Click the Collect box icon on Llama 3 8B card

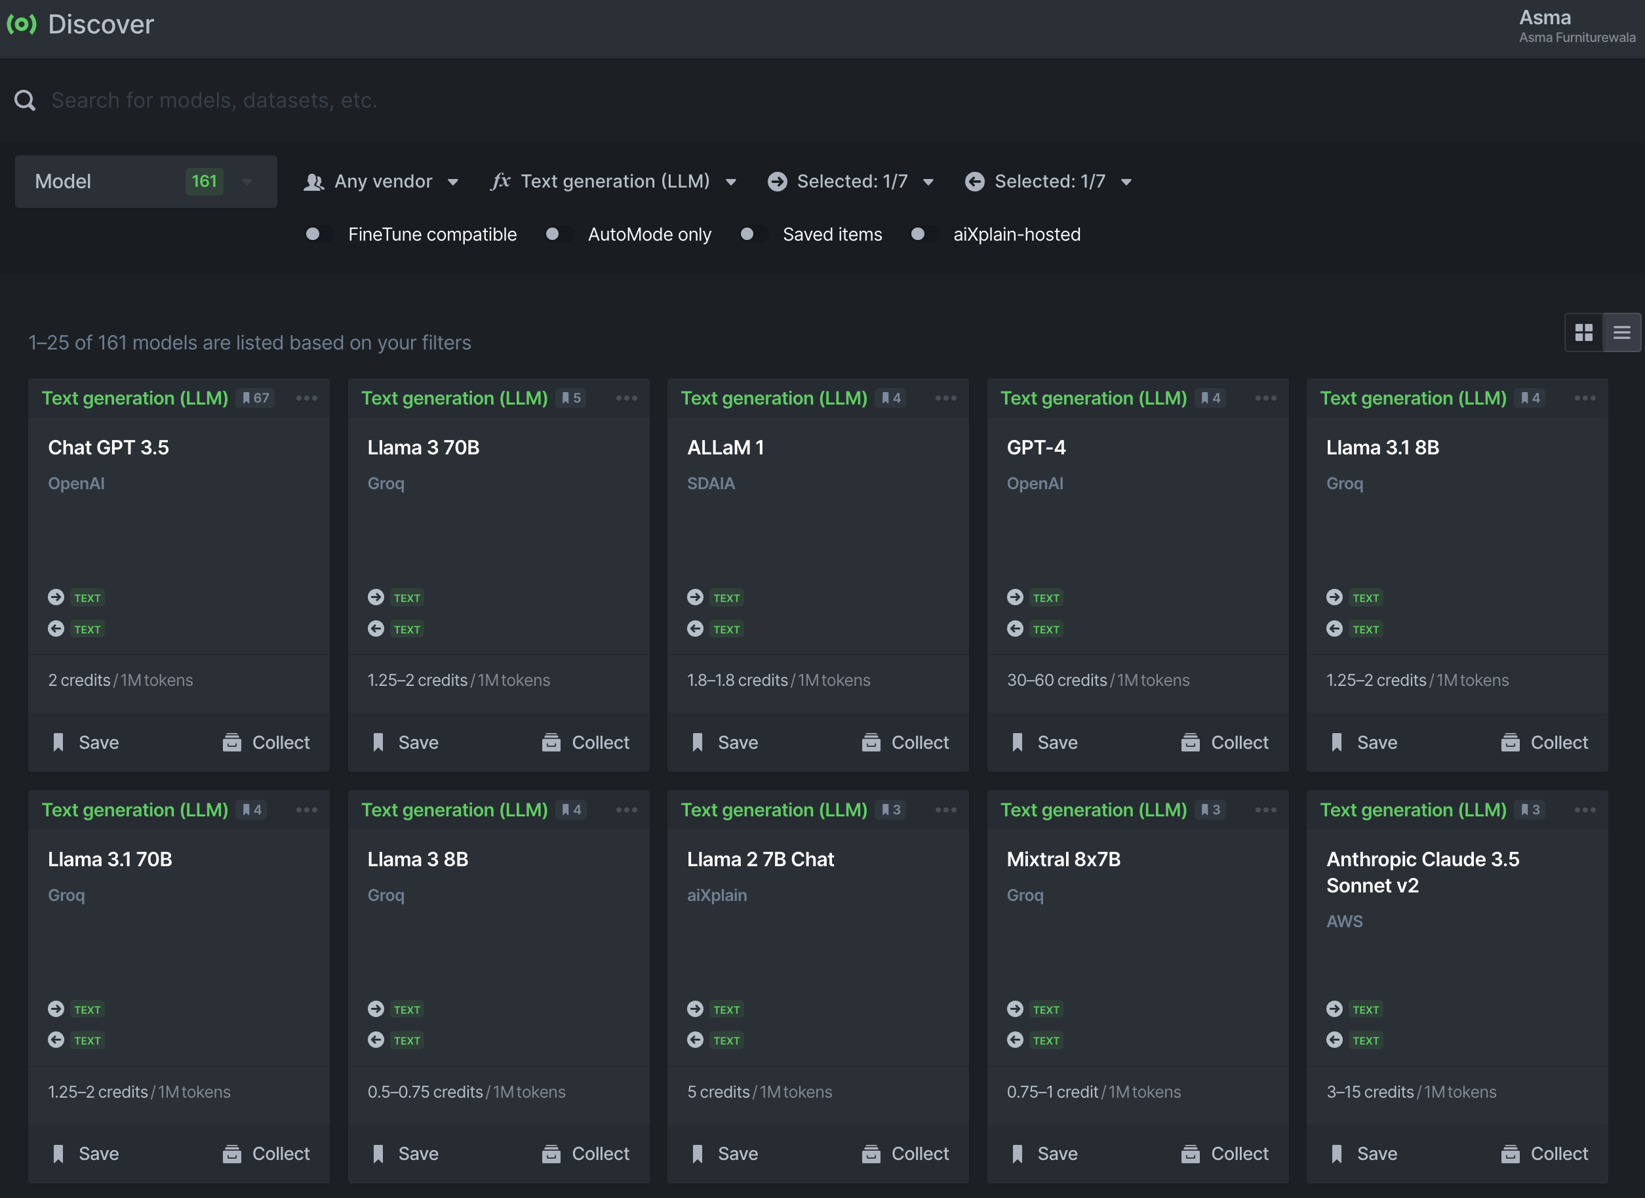(x=551, y=1154)
